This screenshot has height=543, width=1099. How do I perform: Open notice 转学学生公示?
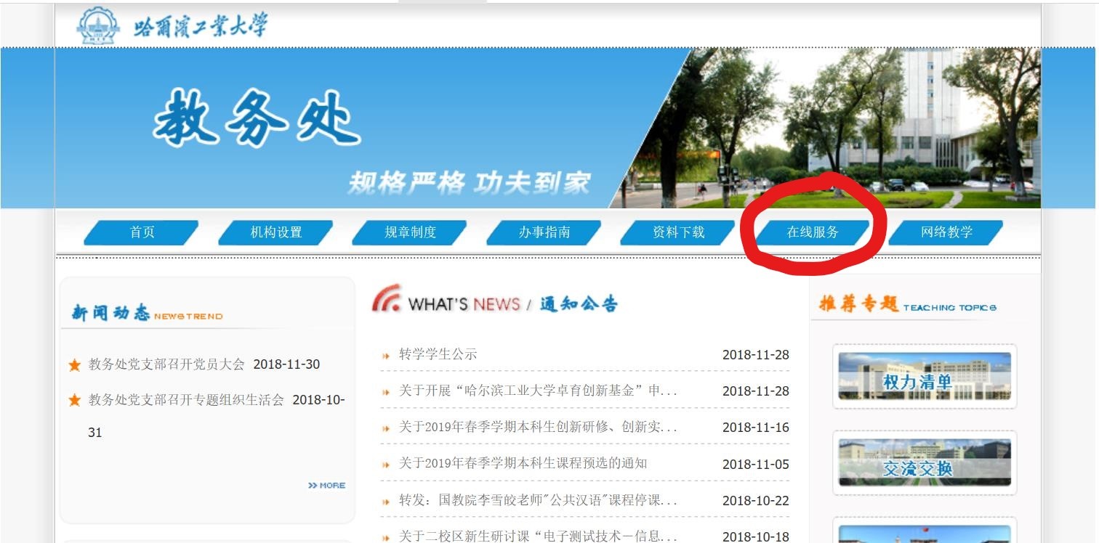point(438,354)
